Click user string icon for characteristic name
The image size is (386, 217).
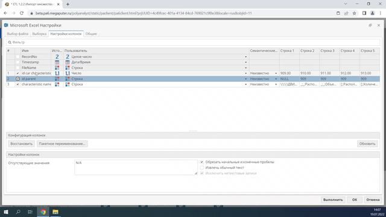coord(68,84)
